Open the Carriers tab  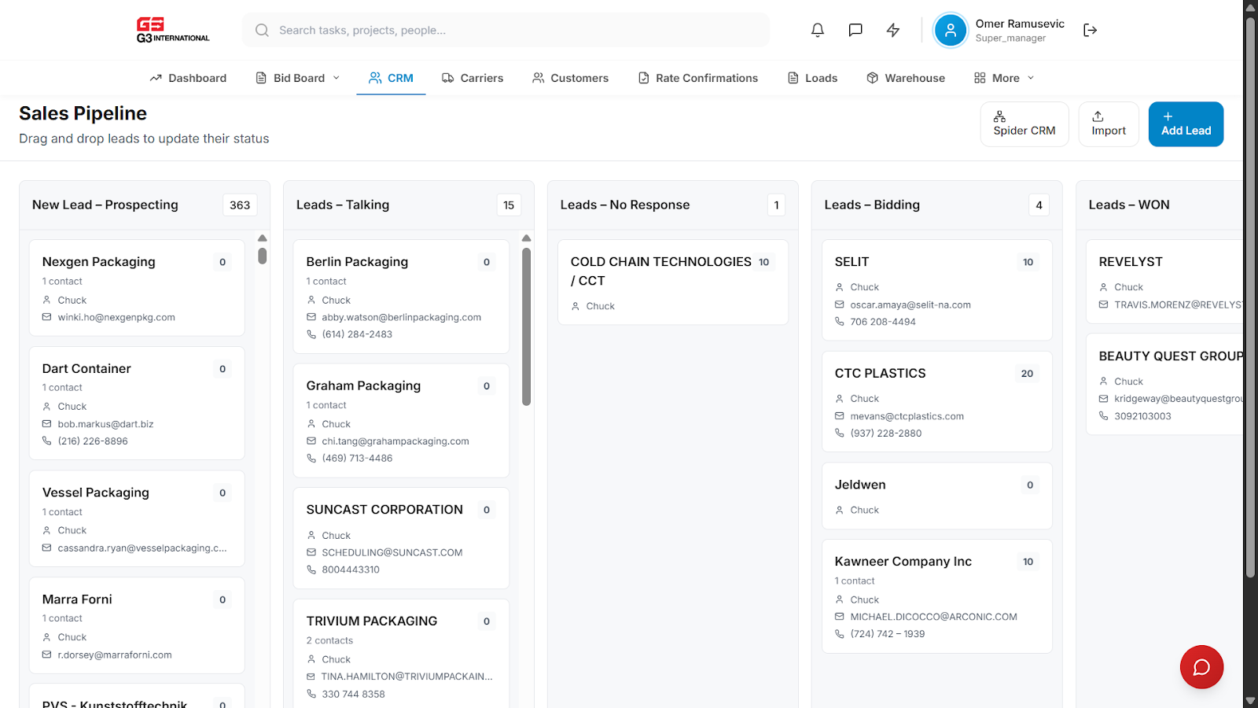point(473,78)
